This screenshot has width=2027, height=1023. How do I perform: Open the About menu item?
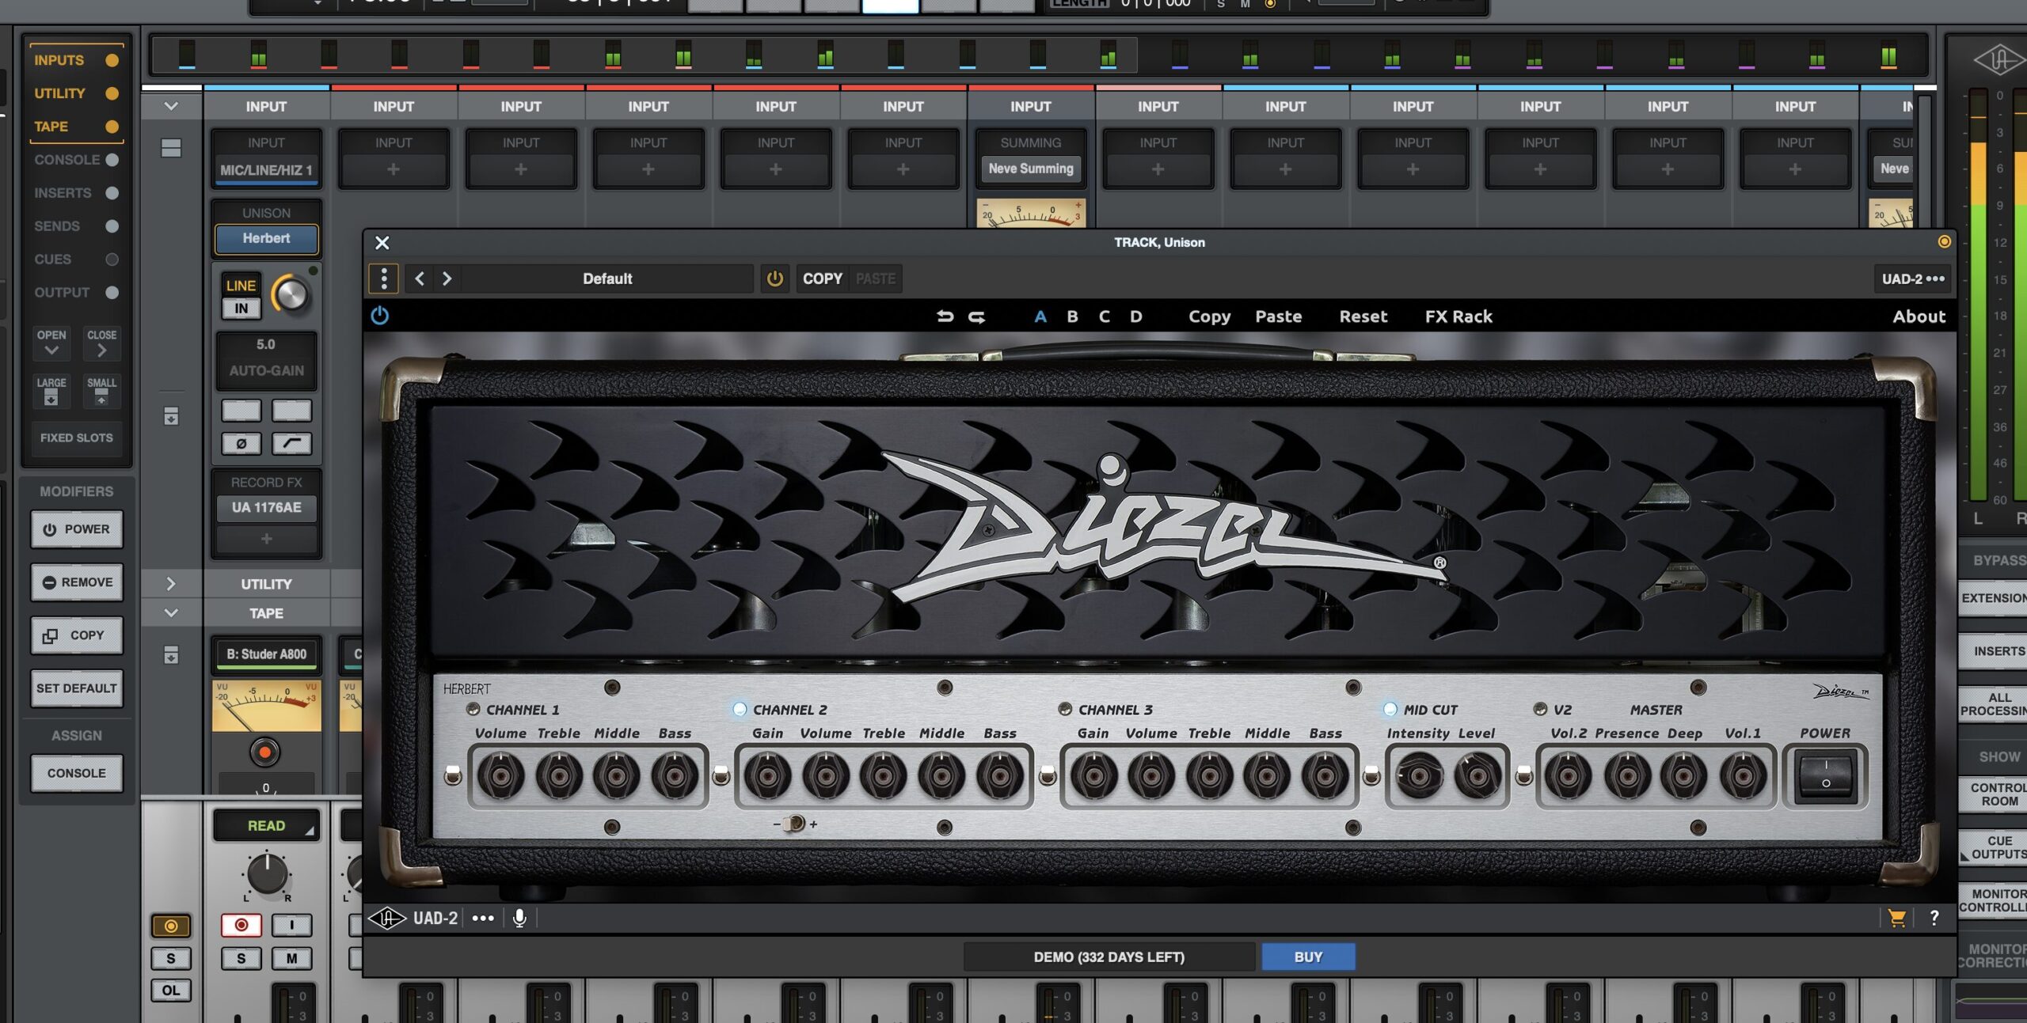pyautogui.click(x=1919, y=316)
